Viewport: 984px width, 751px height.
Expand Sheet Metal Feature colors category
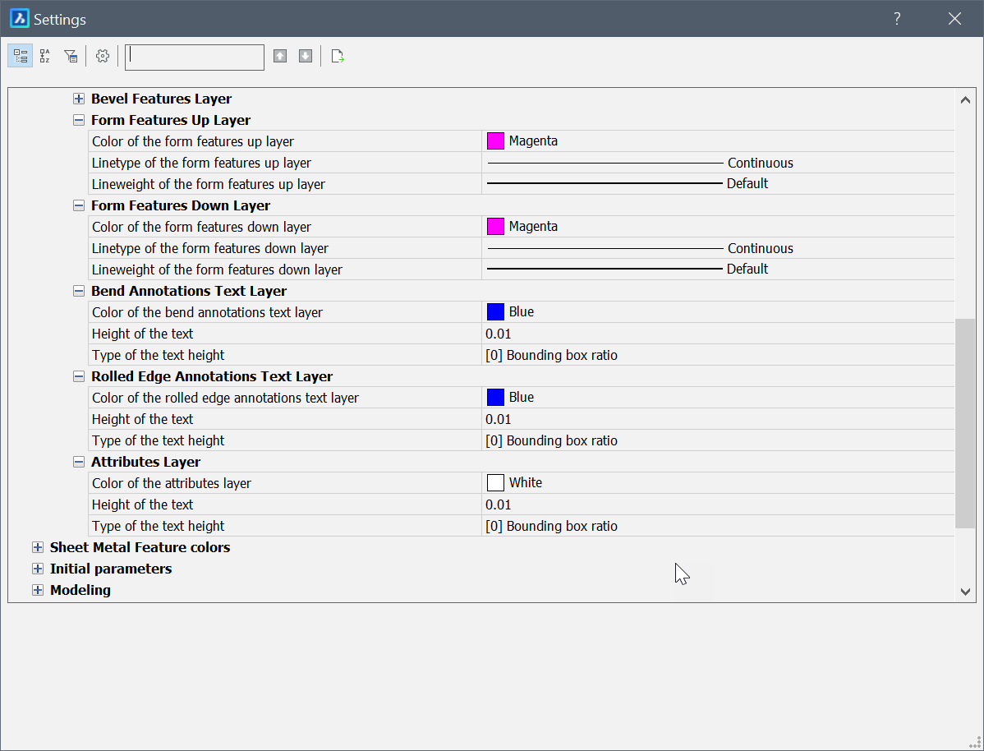click(x=38, y=547)
